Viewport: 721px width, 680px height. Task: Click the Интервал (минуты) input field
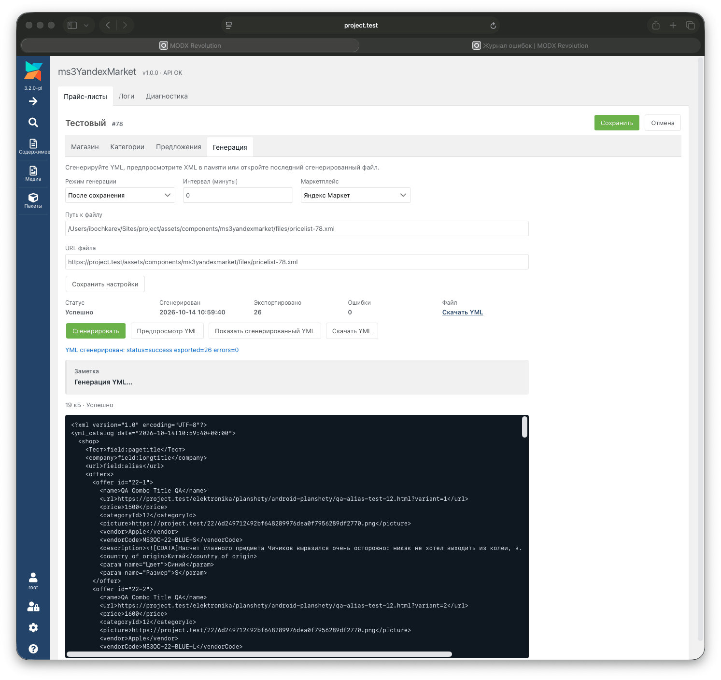pyautogui.click(x=238, y=195)
